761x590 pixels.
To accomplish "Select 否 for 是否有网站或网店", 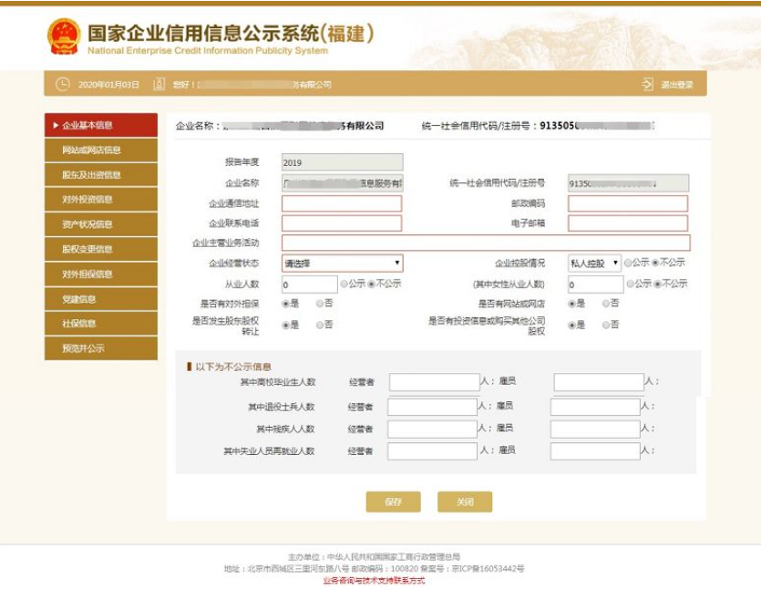I will click(606, 303).
